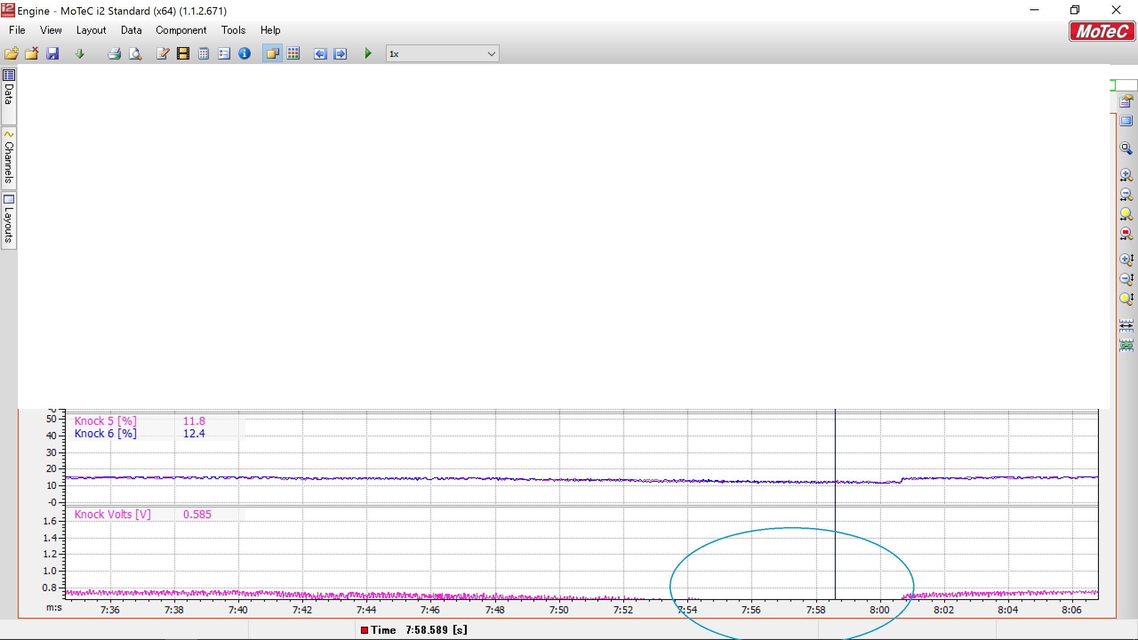The width and height of the screenshot is (1138, 640).
Task: Click vertical zoom out magnifier icon
Action: [x=1126, y=279]
